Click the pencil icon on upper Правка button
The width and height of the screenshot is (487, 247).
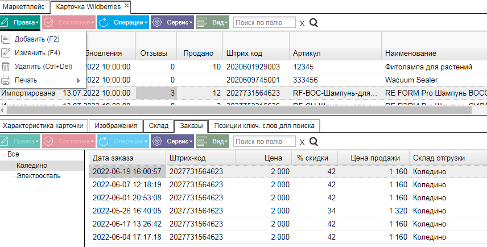5,22
